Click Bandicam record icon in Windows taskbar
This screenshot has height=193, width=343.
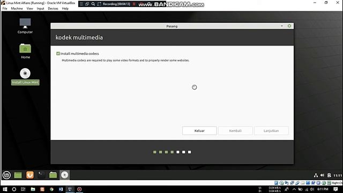click(79, 189)
